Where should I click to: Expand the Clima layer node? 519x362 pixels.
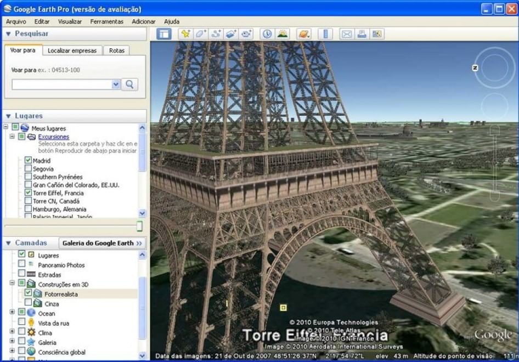click(12, 331)
